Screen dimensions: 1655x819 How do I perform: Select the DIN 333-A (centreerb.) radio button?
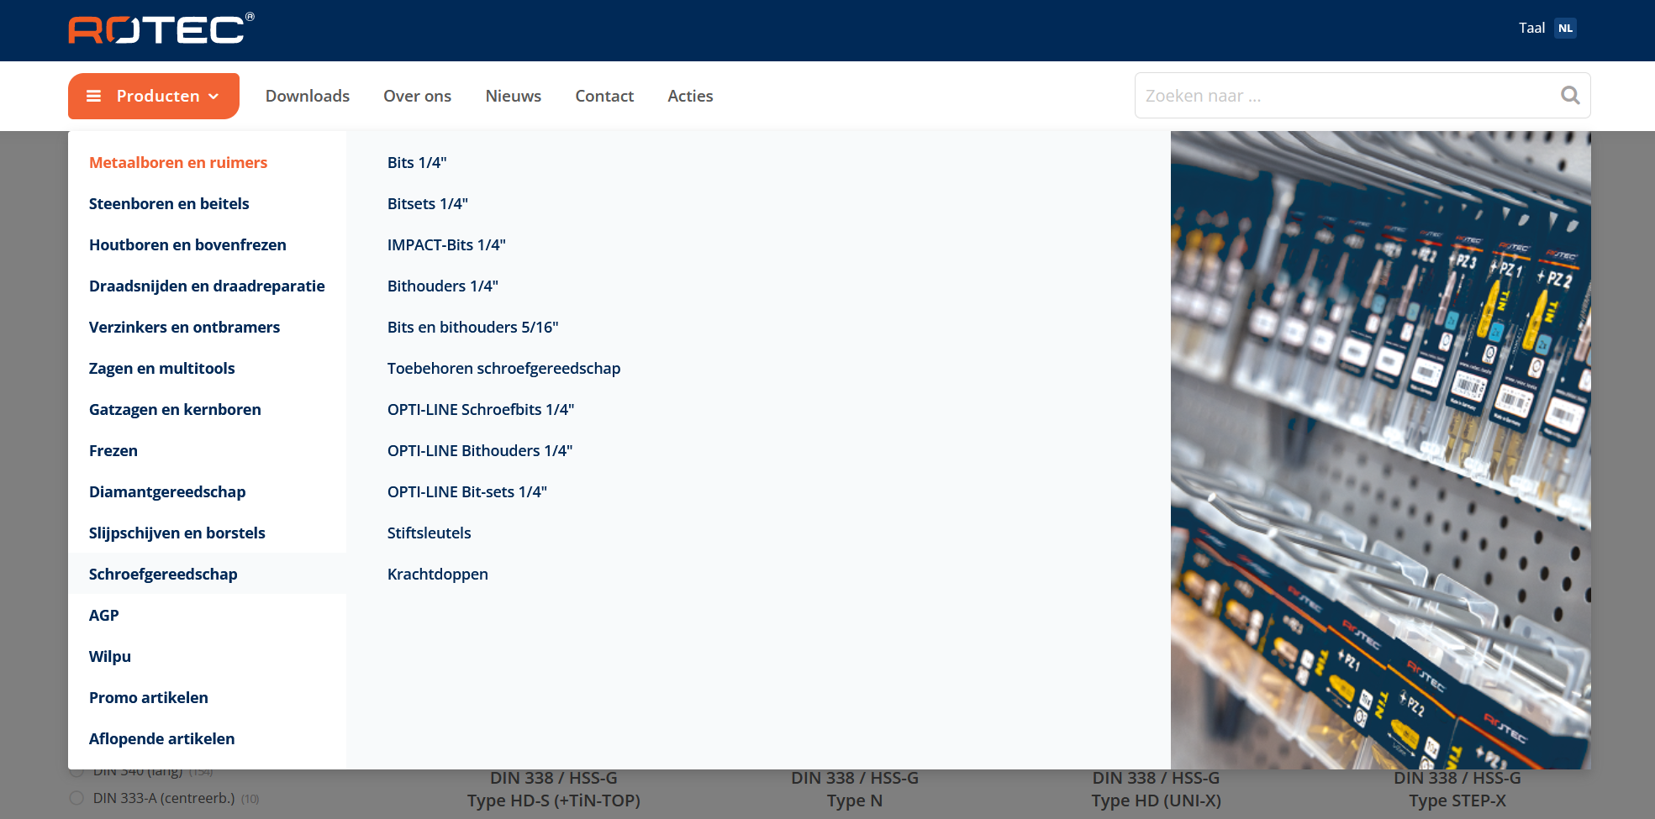coord(76,798)
